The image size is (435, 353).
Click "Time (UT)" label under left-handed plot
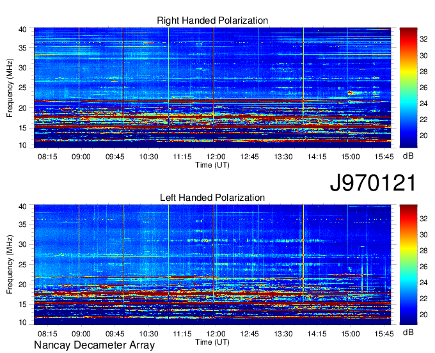212,342
